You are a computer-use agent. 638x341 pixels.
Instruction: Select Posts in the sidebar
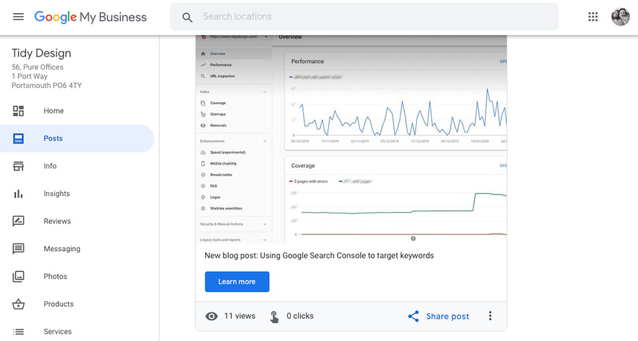53,138
